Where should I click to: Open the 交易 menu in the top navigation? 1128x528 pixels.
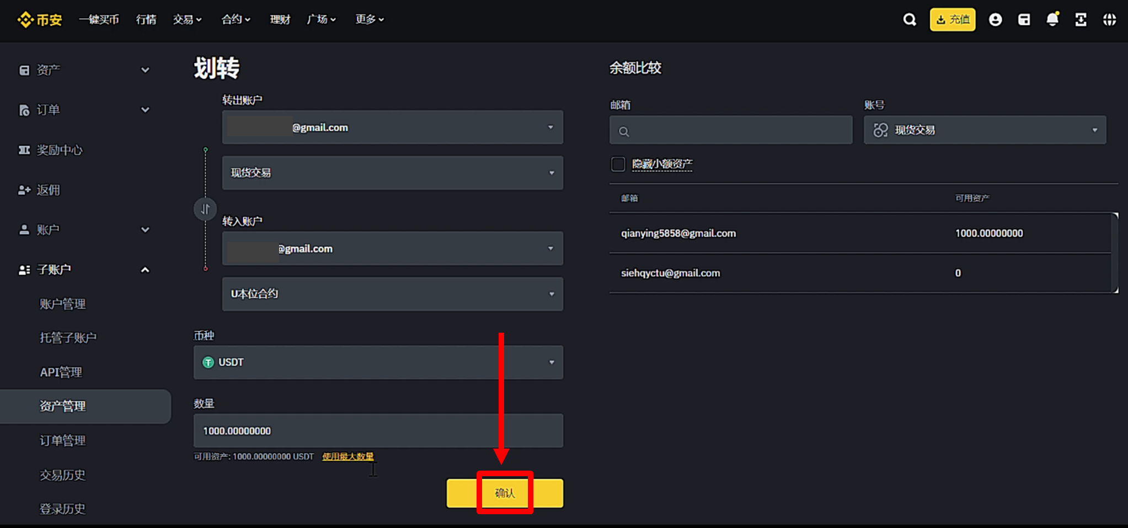pos(187,20)
